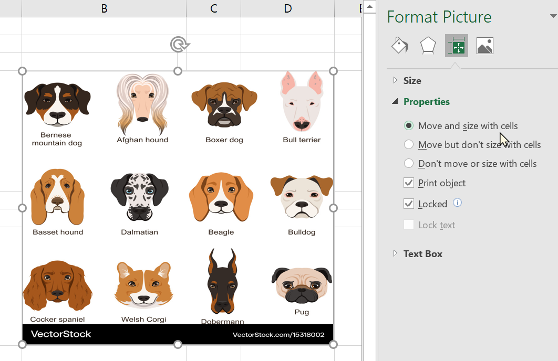Click the Welsh Corgi face
Screen dimensions: 558x361
click(x=143, y=285)
